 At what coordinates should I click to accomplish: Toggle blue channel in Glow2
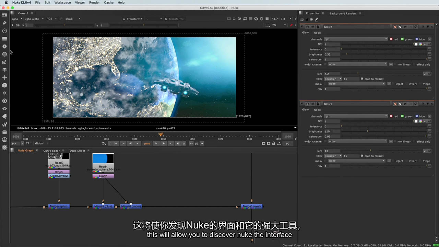tap(417, 39)
